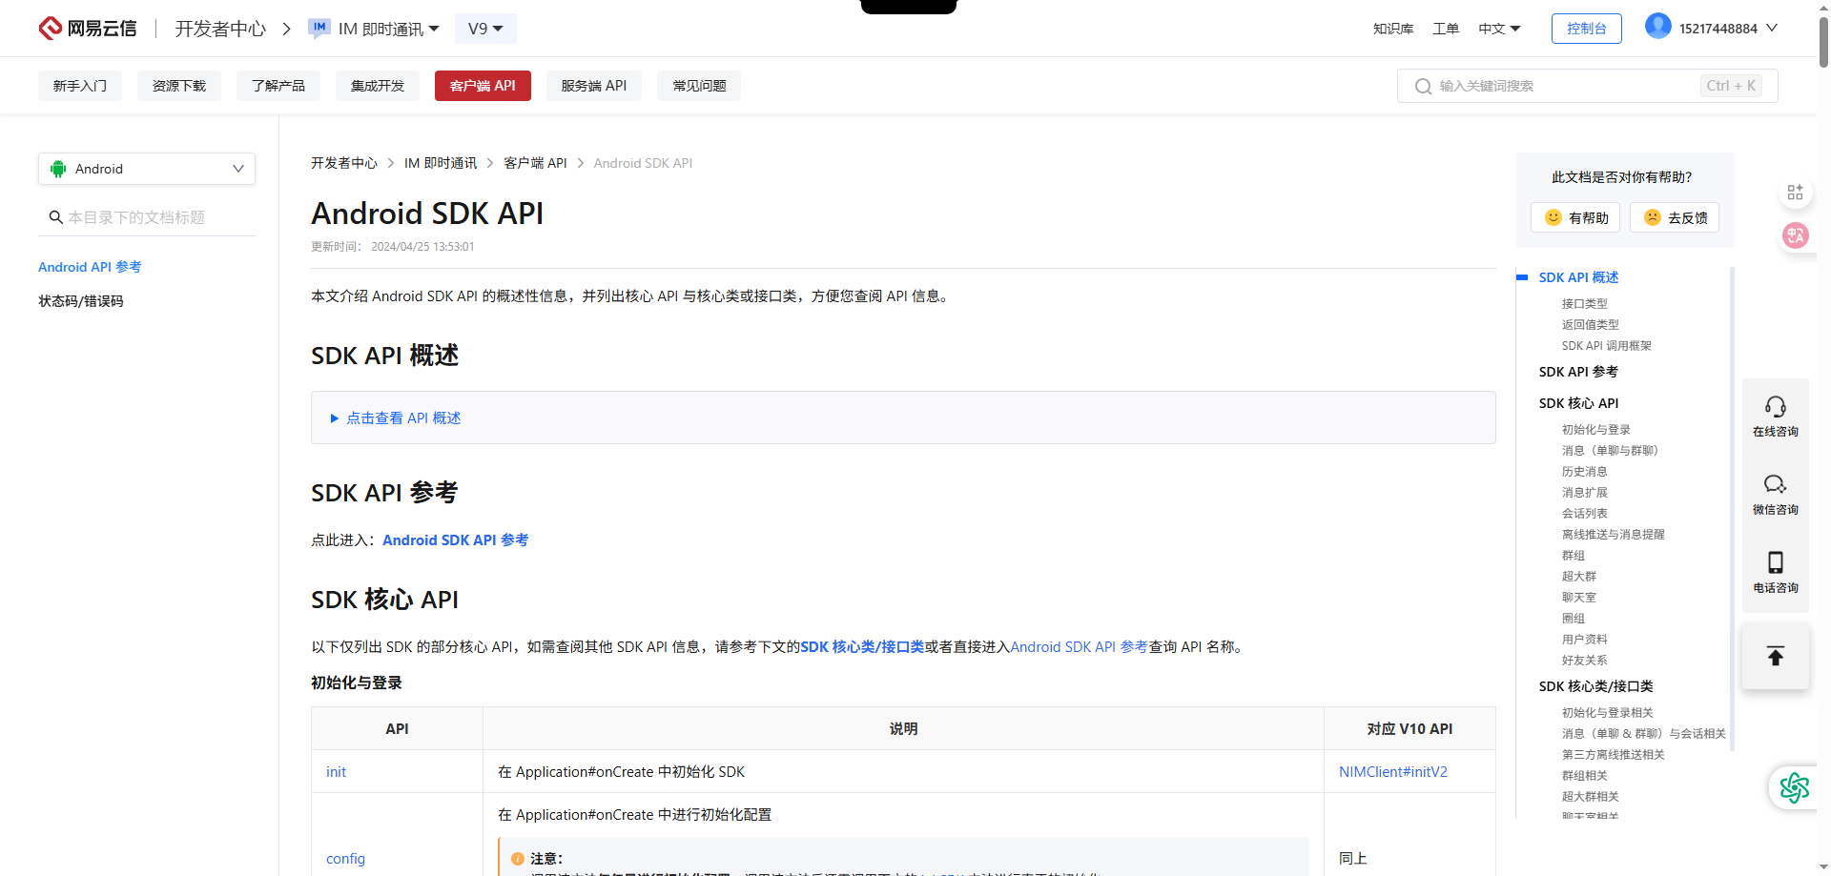Jump to 离线推送与消息提醒 in outline

pos(1613,535)
